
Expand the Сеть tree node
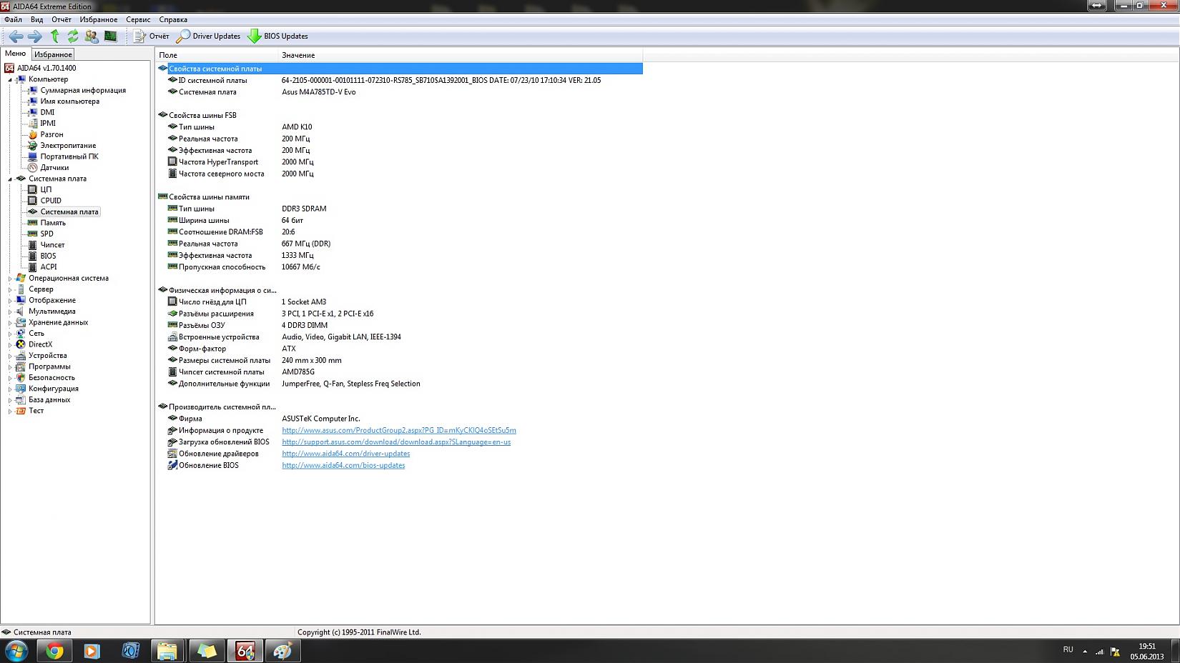[10, 334]
